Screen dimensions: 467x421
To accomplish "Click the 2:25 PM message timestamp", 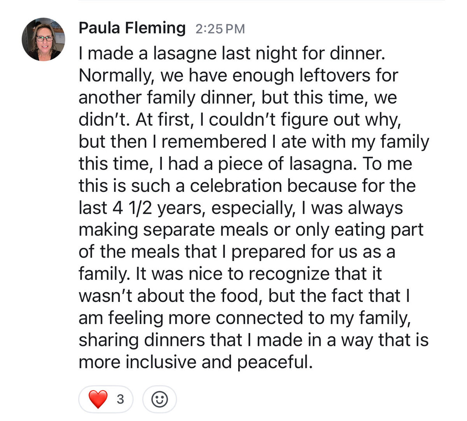I will coord(220,29).
